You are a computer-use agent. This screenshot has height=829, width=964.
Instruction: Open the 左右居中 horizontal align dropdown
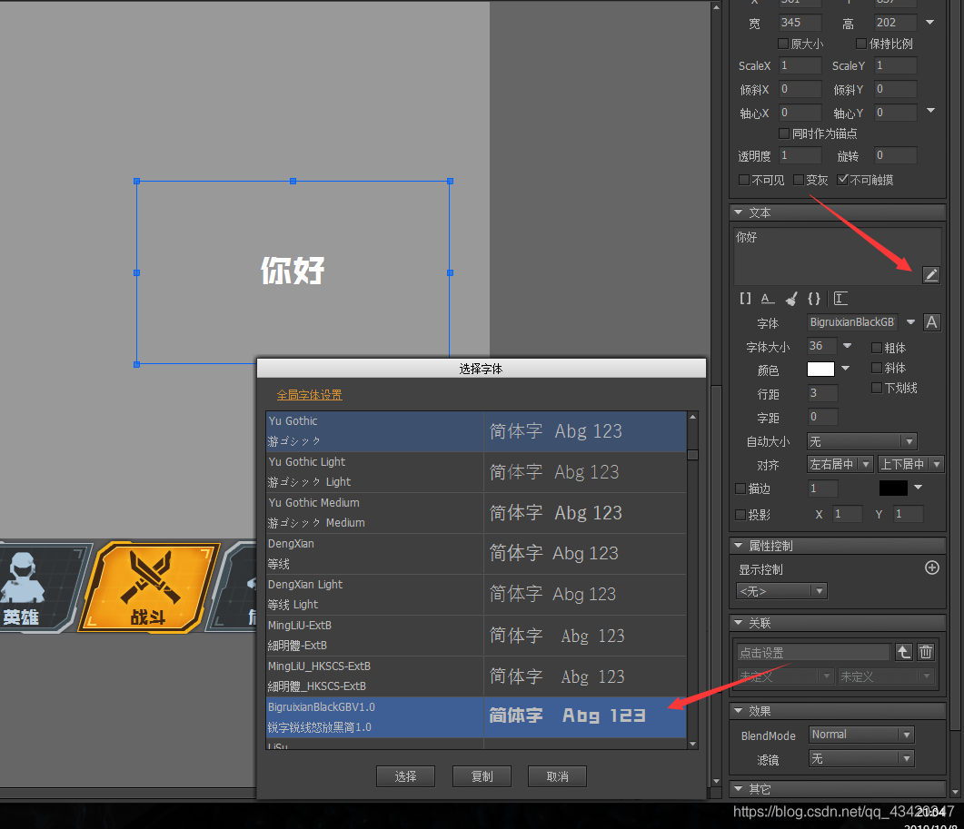click(840, 464)
